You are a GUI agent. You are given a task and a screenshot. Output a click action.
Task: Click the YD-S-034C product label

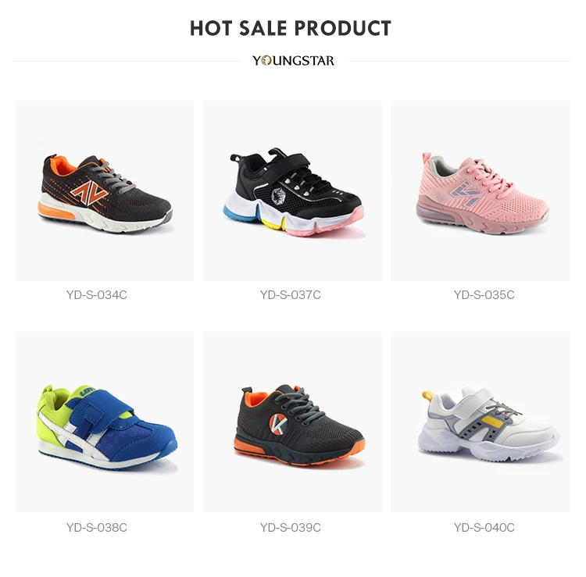[x=97, y=295]
